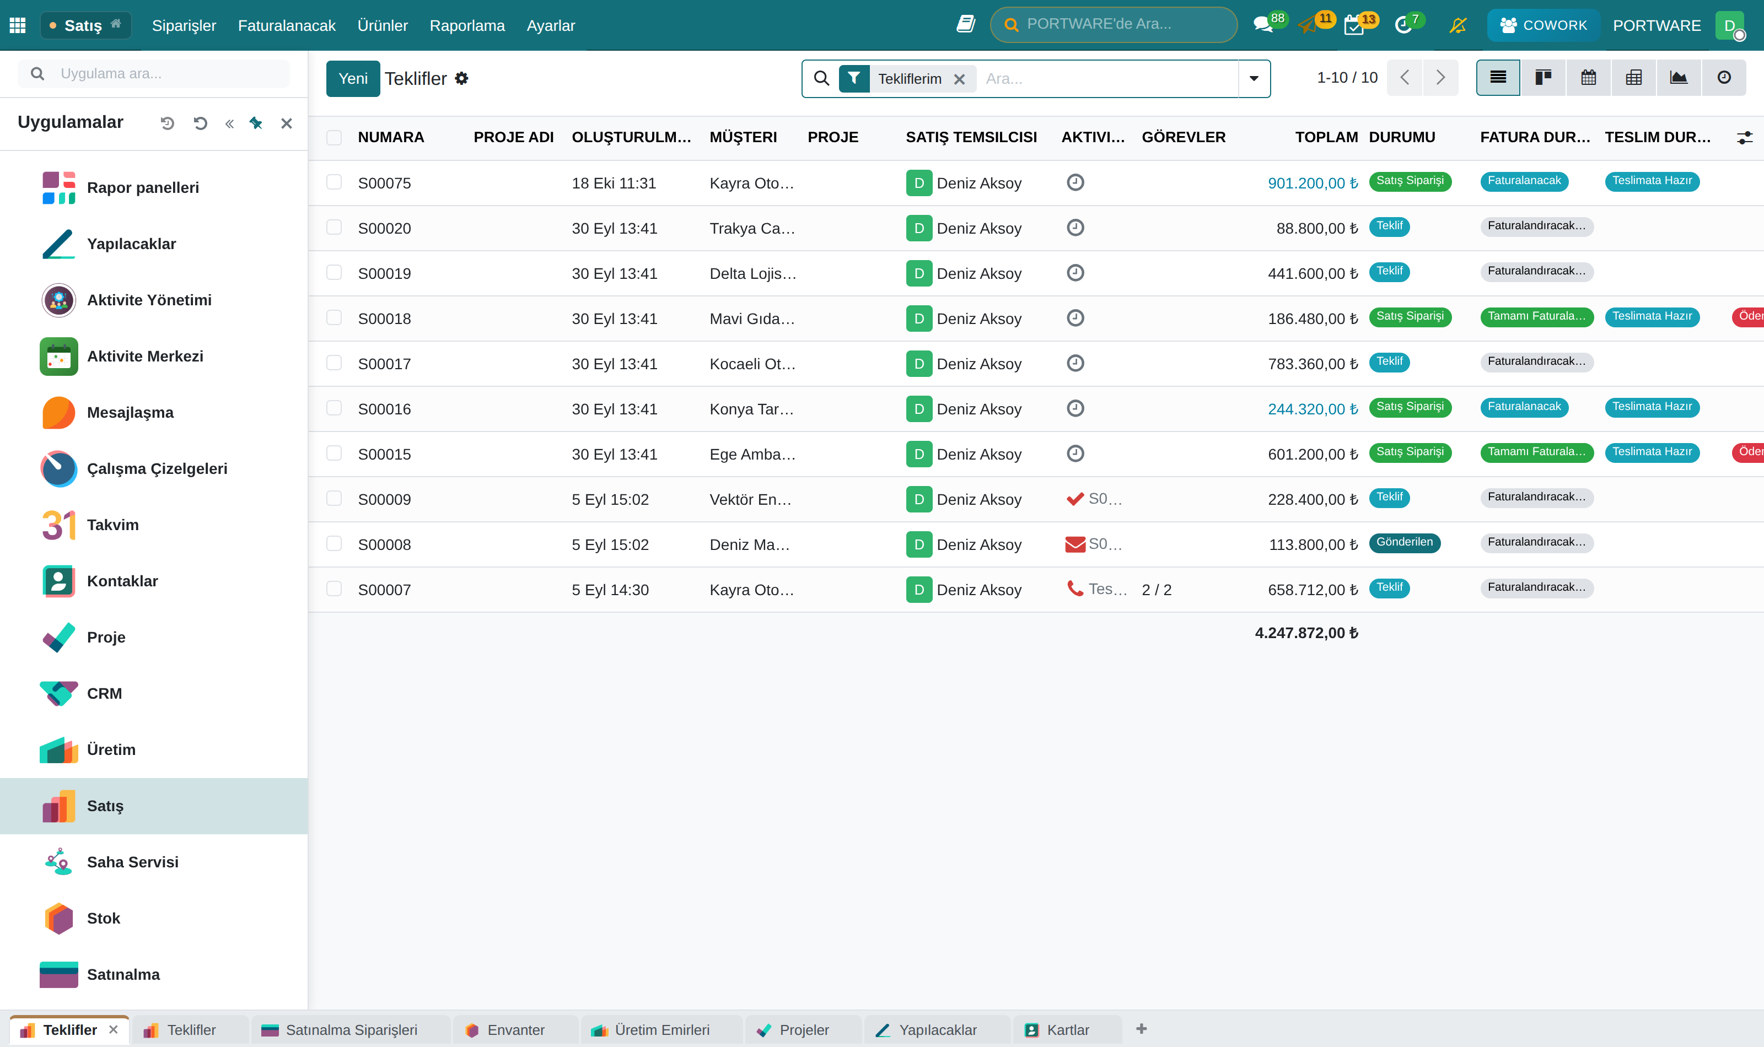Check the S00020 row checkbox
Image resolution: width=1764 pixels, height=1047 pixels.
335,227
